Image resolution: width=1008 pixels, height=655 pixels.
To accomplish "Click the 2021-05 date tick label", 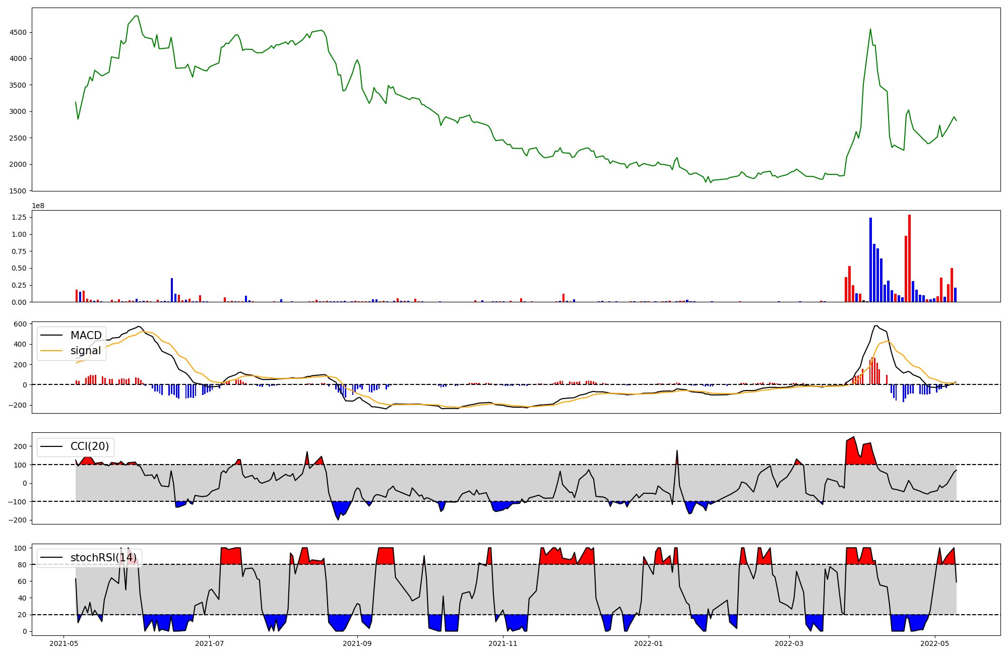I will point(64,643).
